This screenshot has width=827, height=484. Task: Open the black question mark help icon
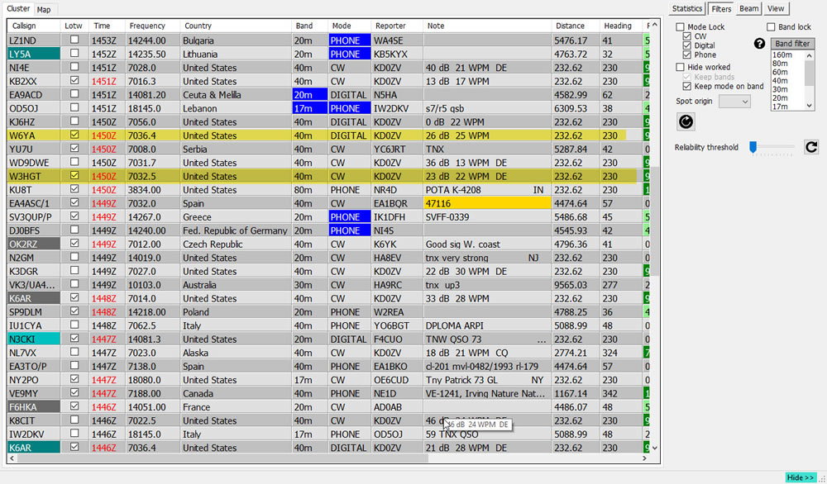pyautogui.click(x=759, y=43)
